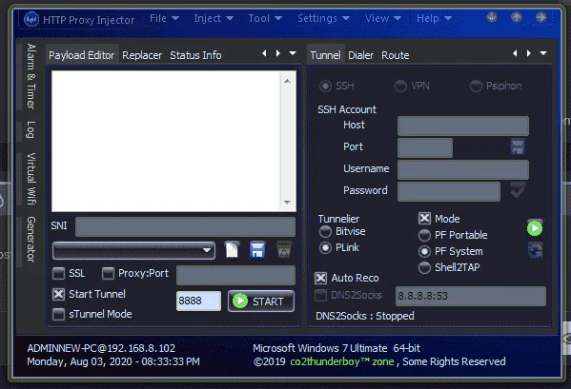Click the last round title bar button
Screen dimensions: 571x389
tap(541, 17)
